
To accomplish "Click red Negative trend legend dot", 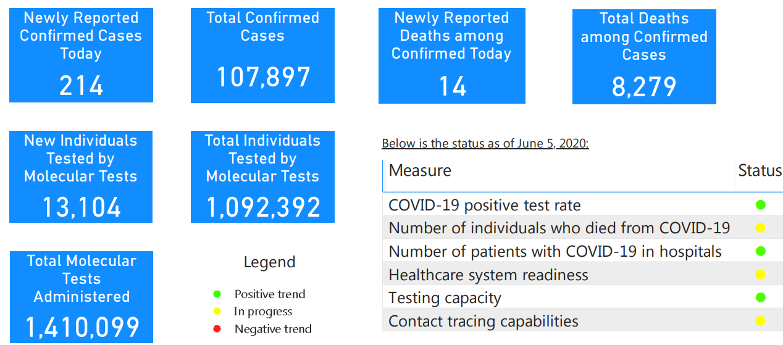I will [x=217, y=329].
